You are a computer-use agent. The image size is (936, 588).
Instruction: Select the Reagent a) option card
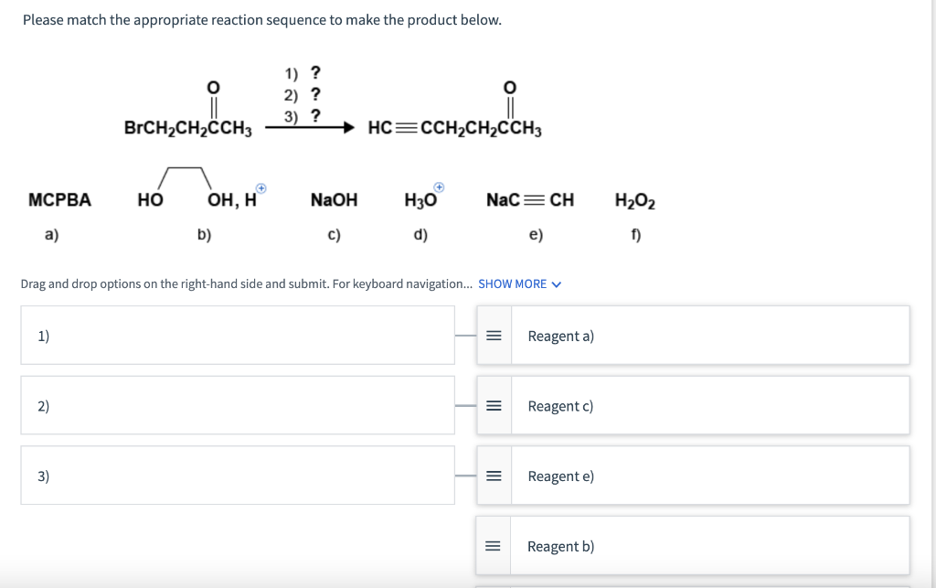pos(708,336)
